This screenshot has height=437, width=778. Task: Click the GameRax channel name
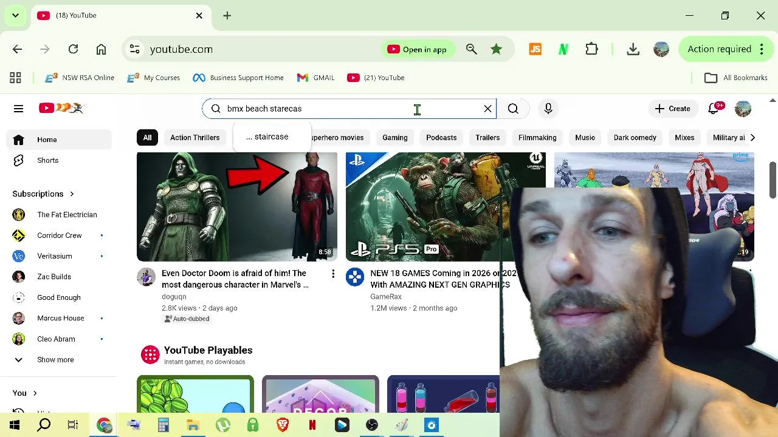(x=386, y=296)
